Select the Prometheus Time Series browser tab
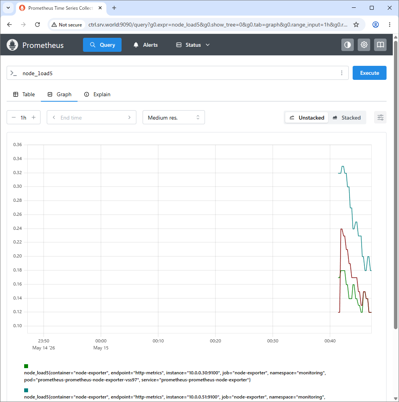Image resolution: width=399 pixels, height=402 pixels. pos(61,8)
